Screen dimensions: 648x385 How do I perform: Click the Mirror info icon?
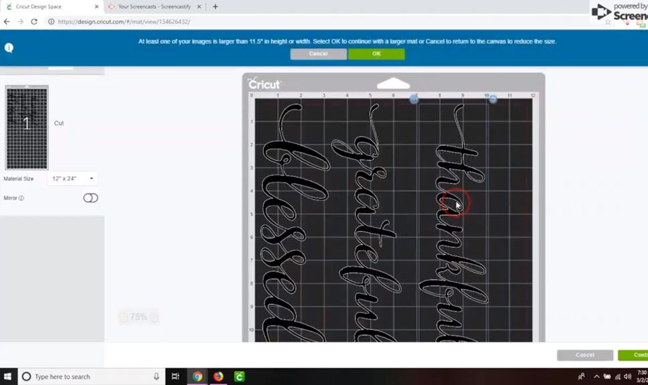point(21,198)
